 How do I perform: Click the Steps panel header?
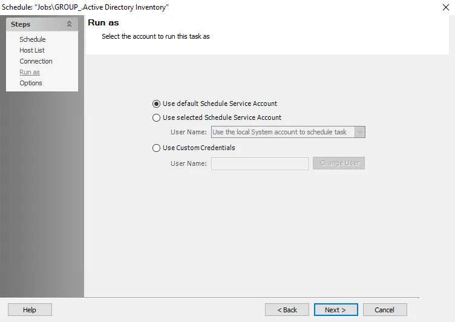coord(42,24)
